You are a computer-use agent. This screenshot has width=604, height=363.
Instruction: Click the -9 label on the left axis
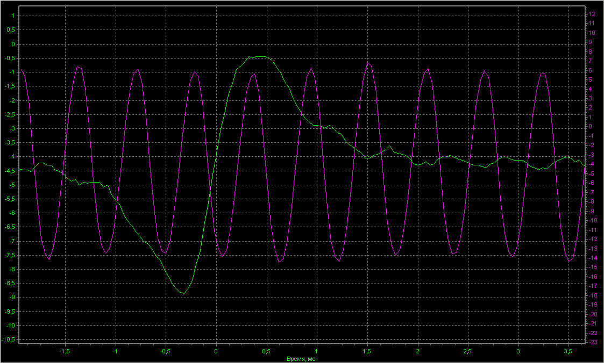(x=12, y=297)
